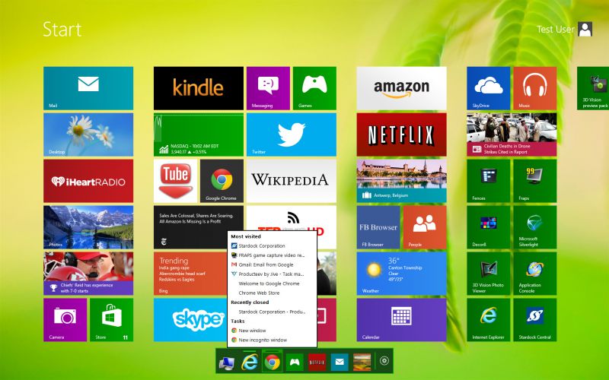Launch the Fraps tile

(x=534, y=181)
